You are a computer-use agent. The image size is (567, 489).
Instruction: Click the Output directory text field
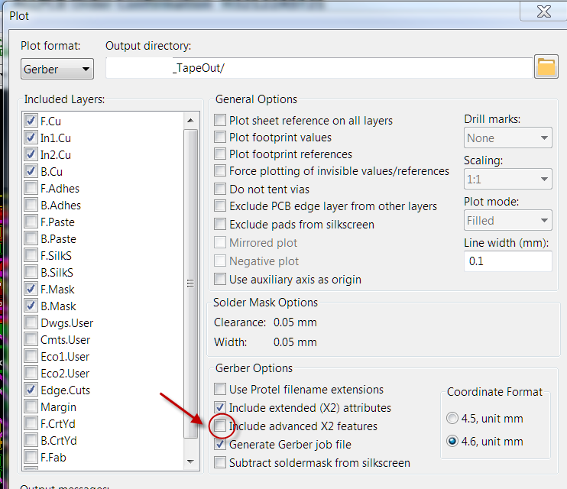click(x=319, y=68)
